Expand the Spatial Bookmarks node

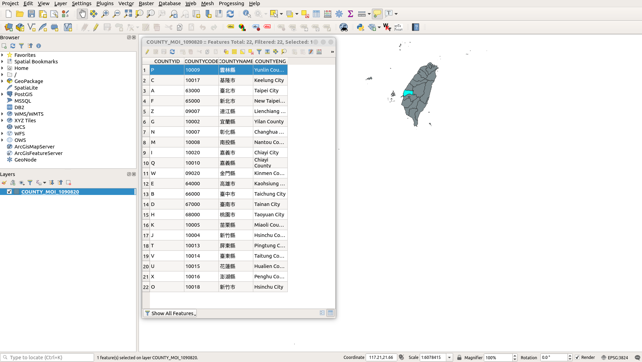click(2, 62)
